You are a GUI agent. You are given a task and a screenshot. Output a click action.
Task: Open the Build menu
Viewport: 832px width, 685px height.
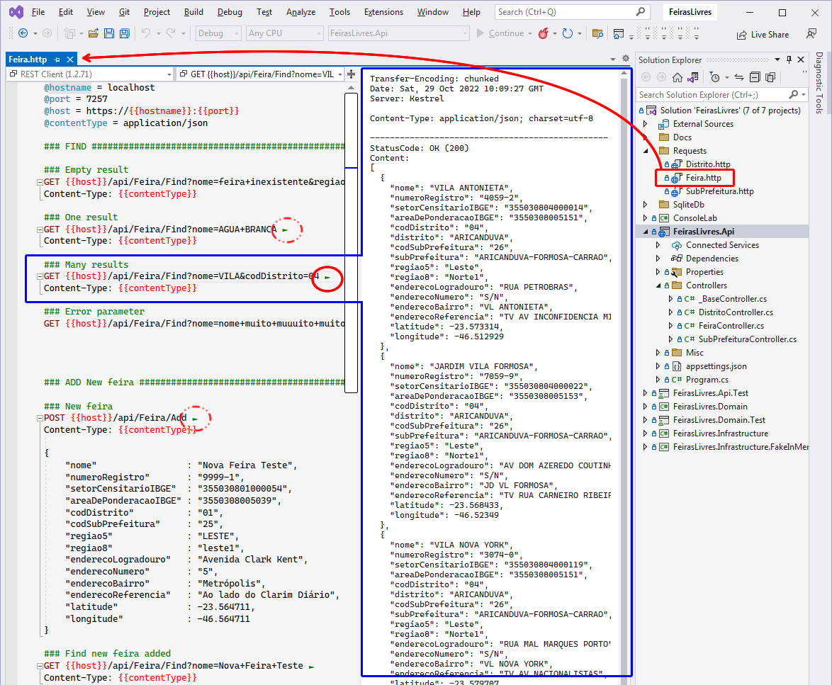click(193, 11)
